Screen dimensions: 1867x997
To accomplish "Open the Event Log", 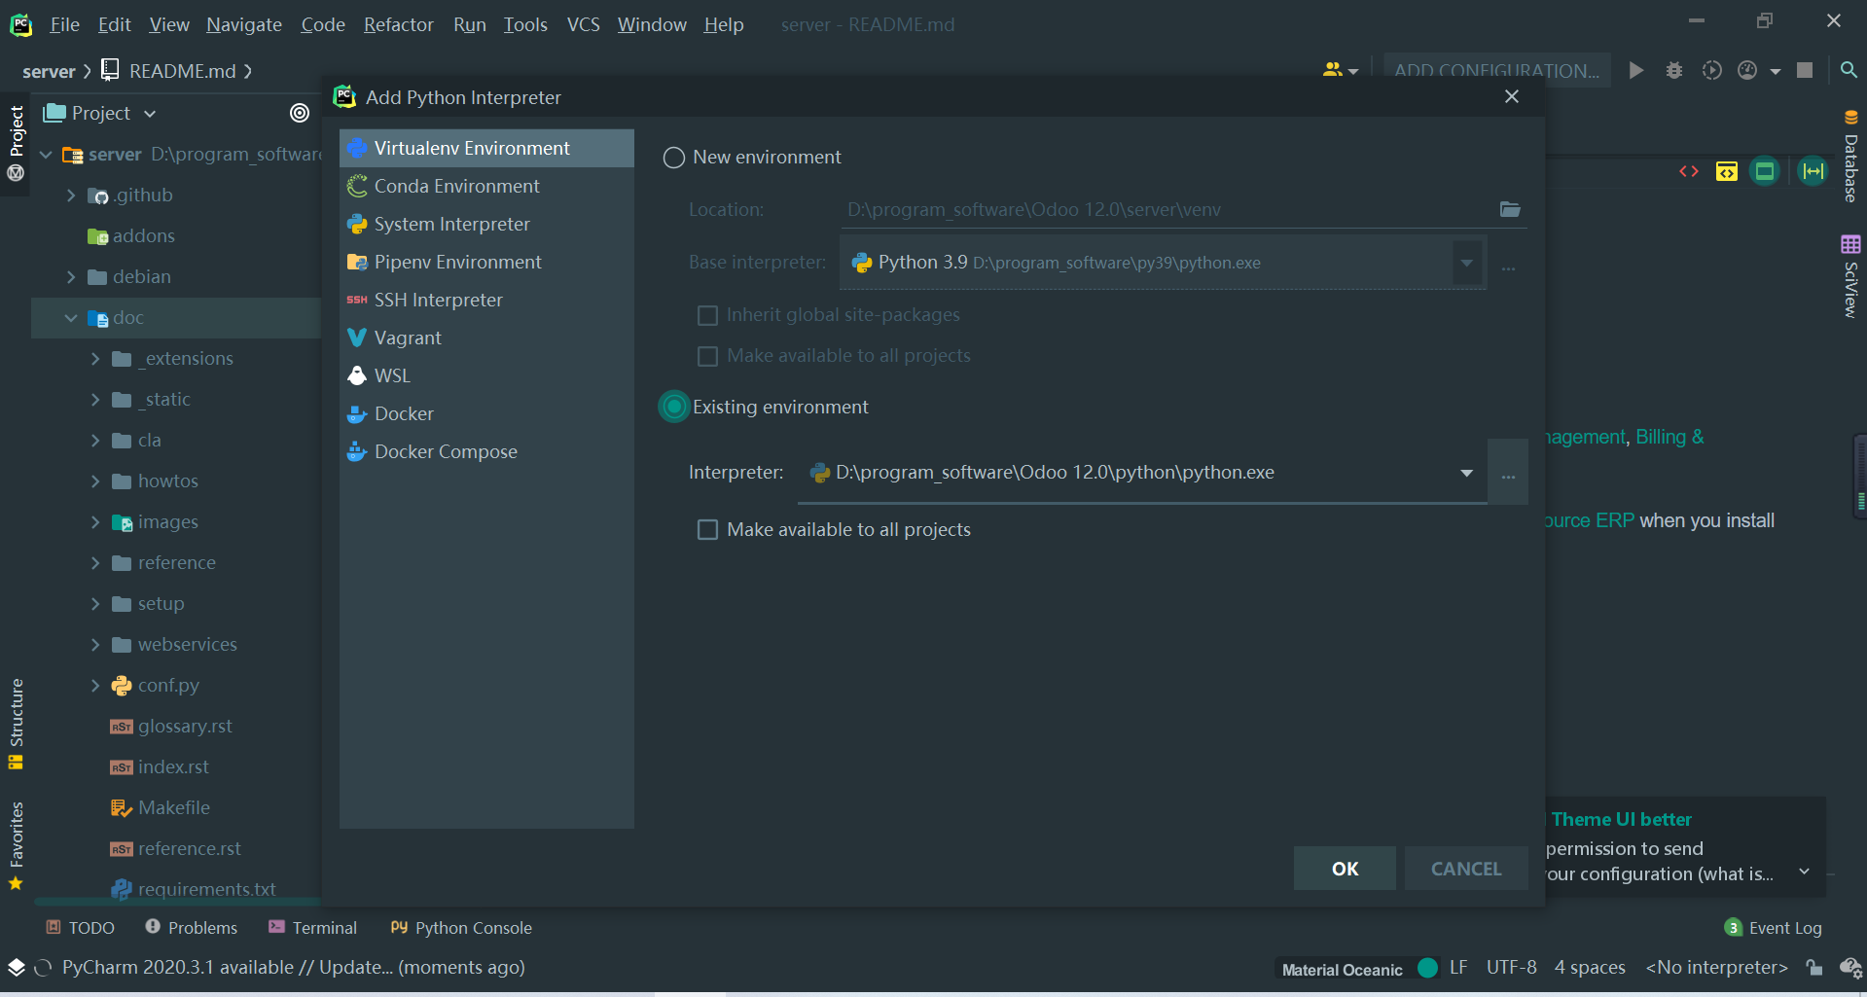I will (x=1773, y=928).
